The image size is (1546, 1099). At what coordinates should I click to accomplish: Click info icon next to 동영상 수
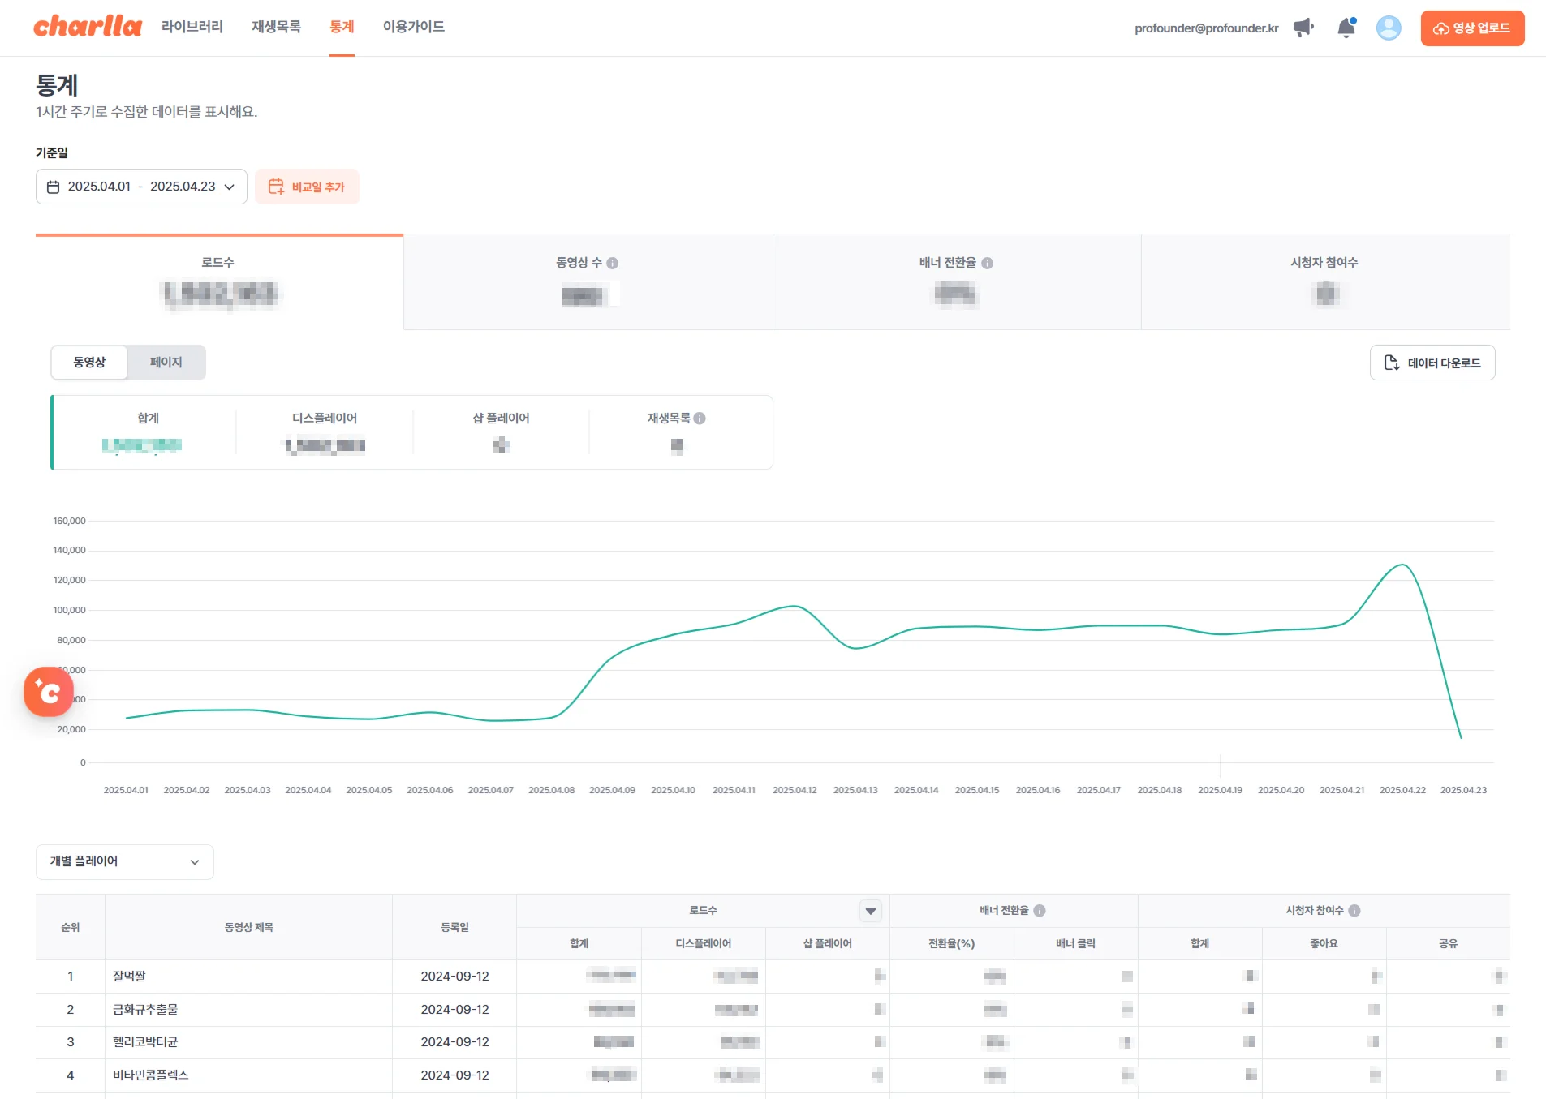(x=613, y=263)
